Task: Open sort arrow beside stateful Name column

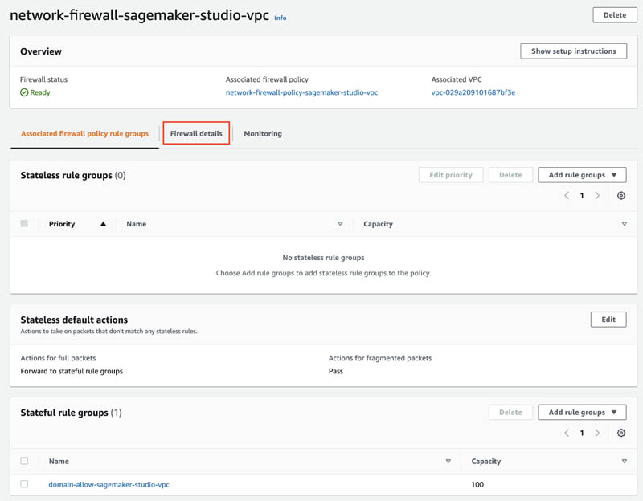Action: pyautogui.click(x=448, y=462)
